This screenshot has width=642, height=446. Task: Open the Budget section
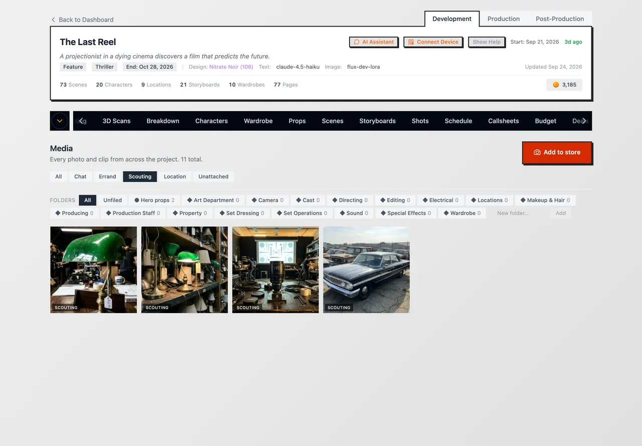point(546,121)
